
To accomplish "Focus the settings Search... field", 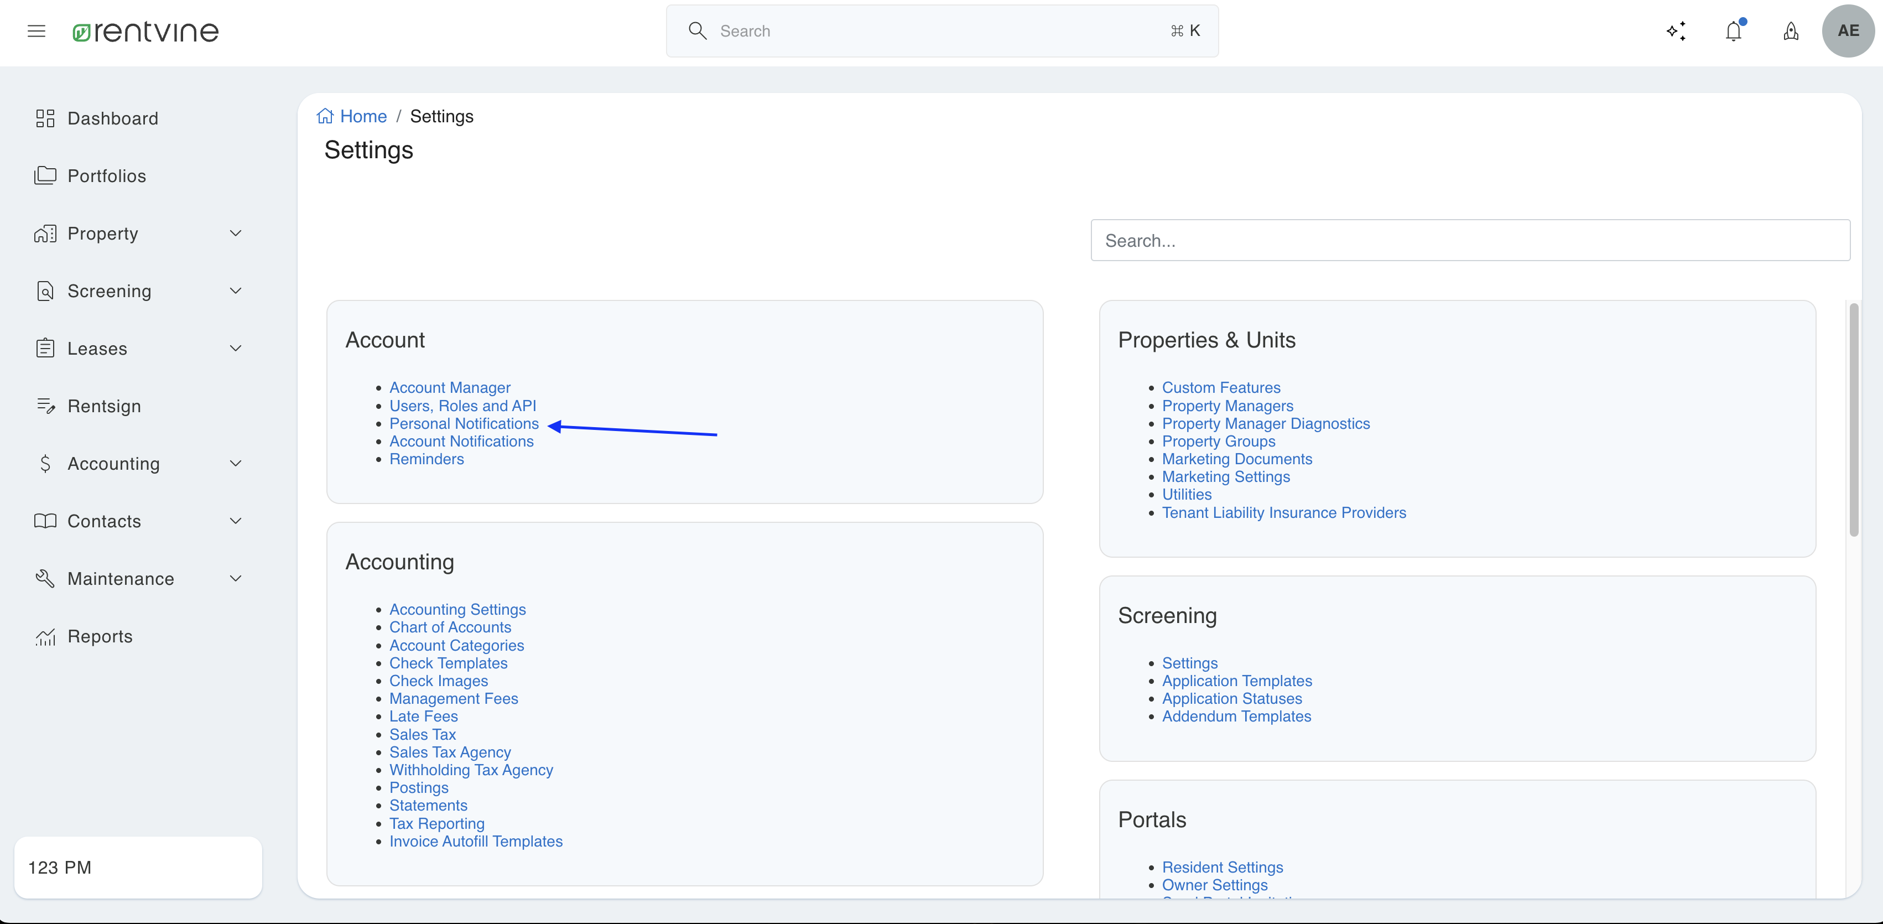I will pos(1470,241).
